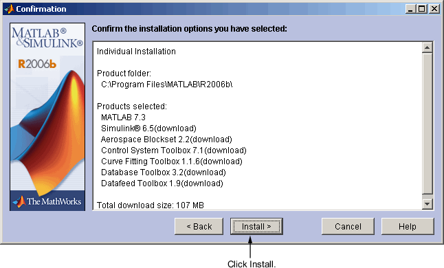Select the Simulink 6.5(download) line
The image size is (444, 268).
[148, 129]
